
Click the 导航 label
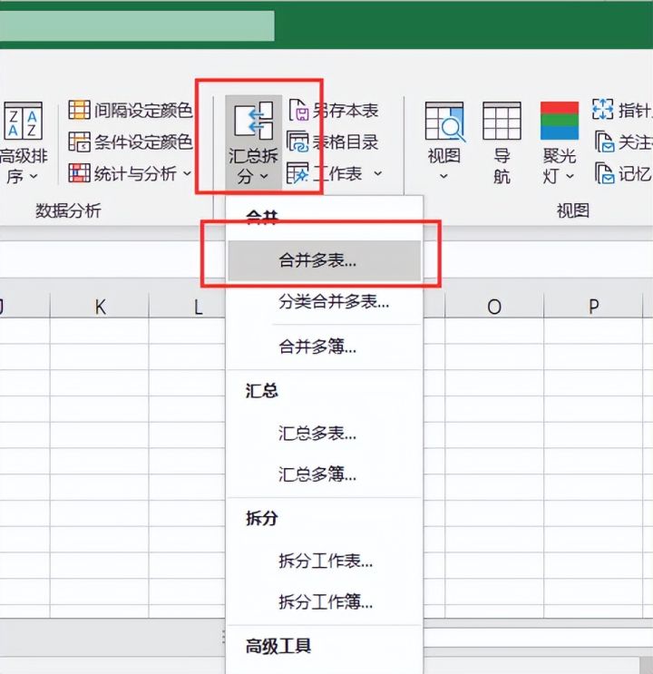[502, 166]
